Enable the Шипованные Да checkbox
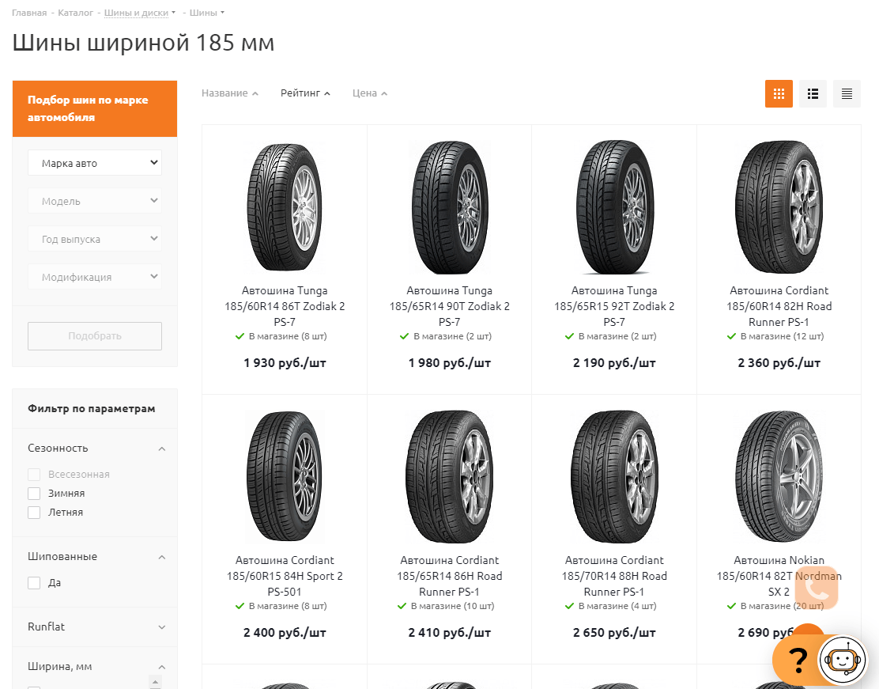The height and width of the screenshot is (689, 879). (34, 583)
